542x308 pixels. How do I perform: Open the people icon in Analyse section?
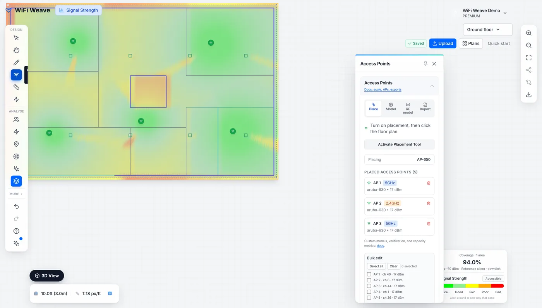[16, 120]
